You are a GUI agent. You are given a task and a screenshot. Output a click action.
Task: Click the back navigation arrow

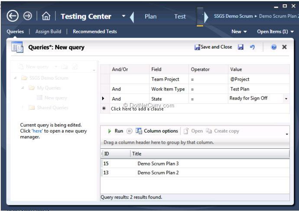pyautogui.click(x=13, y=16)
